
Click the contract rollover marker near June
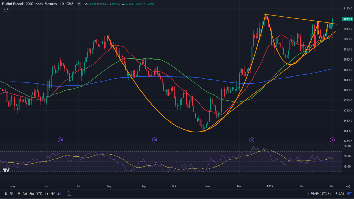(61, 140)
